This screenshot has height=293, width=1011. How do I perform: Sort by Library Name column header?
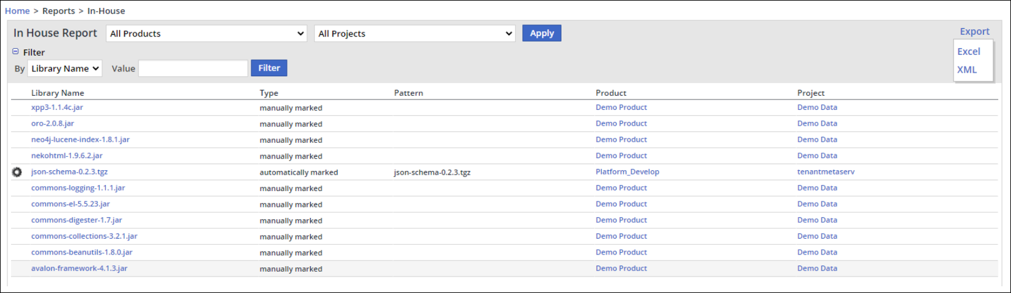pos(57,93)
